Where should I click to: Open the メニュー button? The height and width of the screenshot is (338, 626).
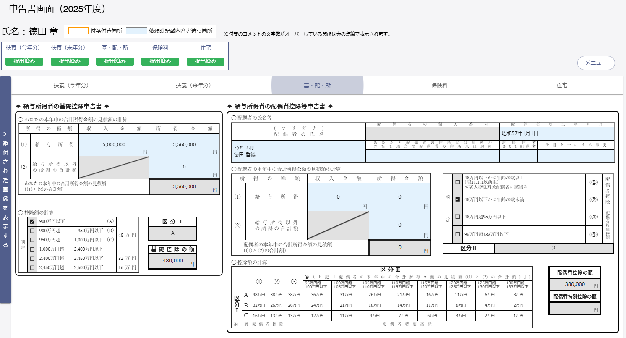pyautogui.click(x=596, y=63)
